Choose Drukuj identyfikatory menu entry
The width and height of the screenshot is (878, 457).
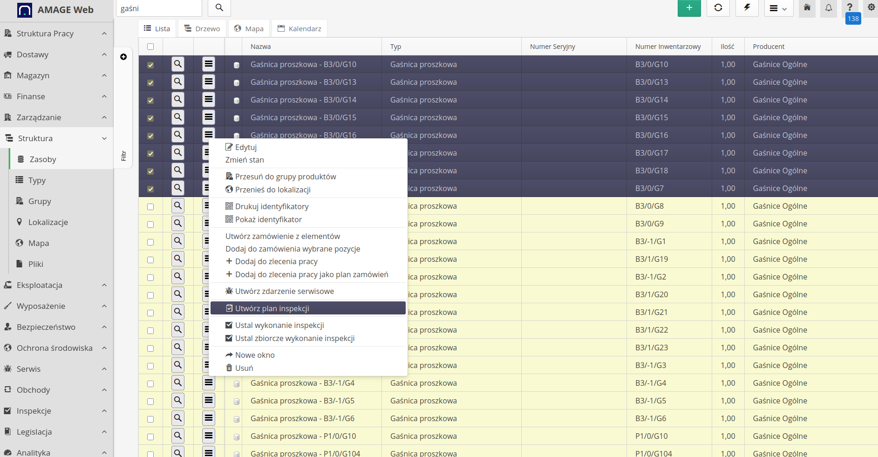coord(308,206)
